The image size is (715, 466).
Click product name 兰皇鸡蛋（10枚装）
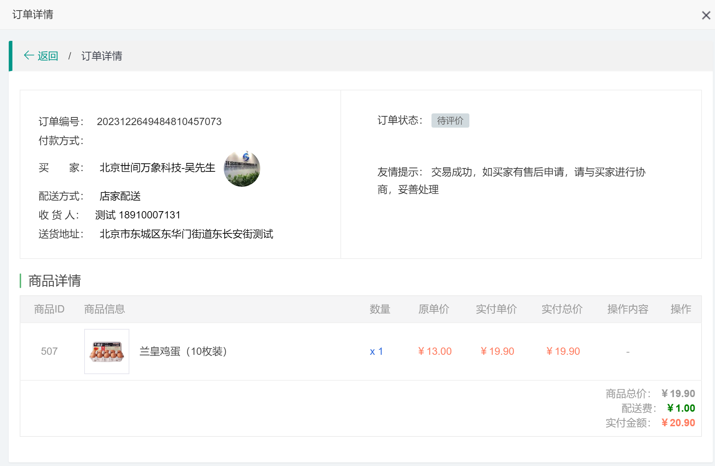[x=183, y=351]
